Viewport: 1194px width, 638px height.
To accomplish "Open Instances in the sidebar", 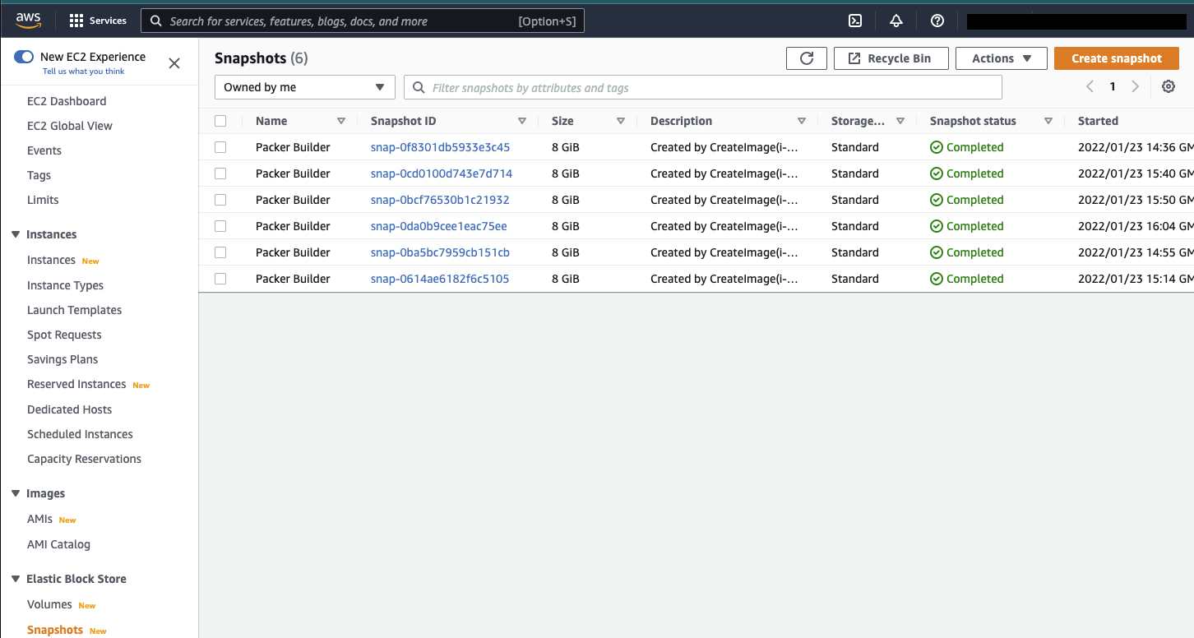I will click(x=51, y=260).
